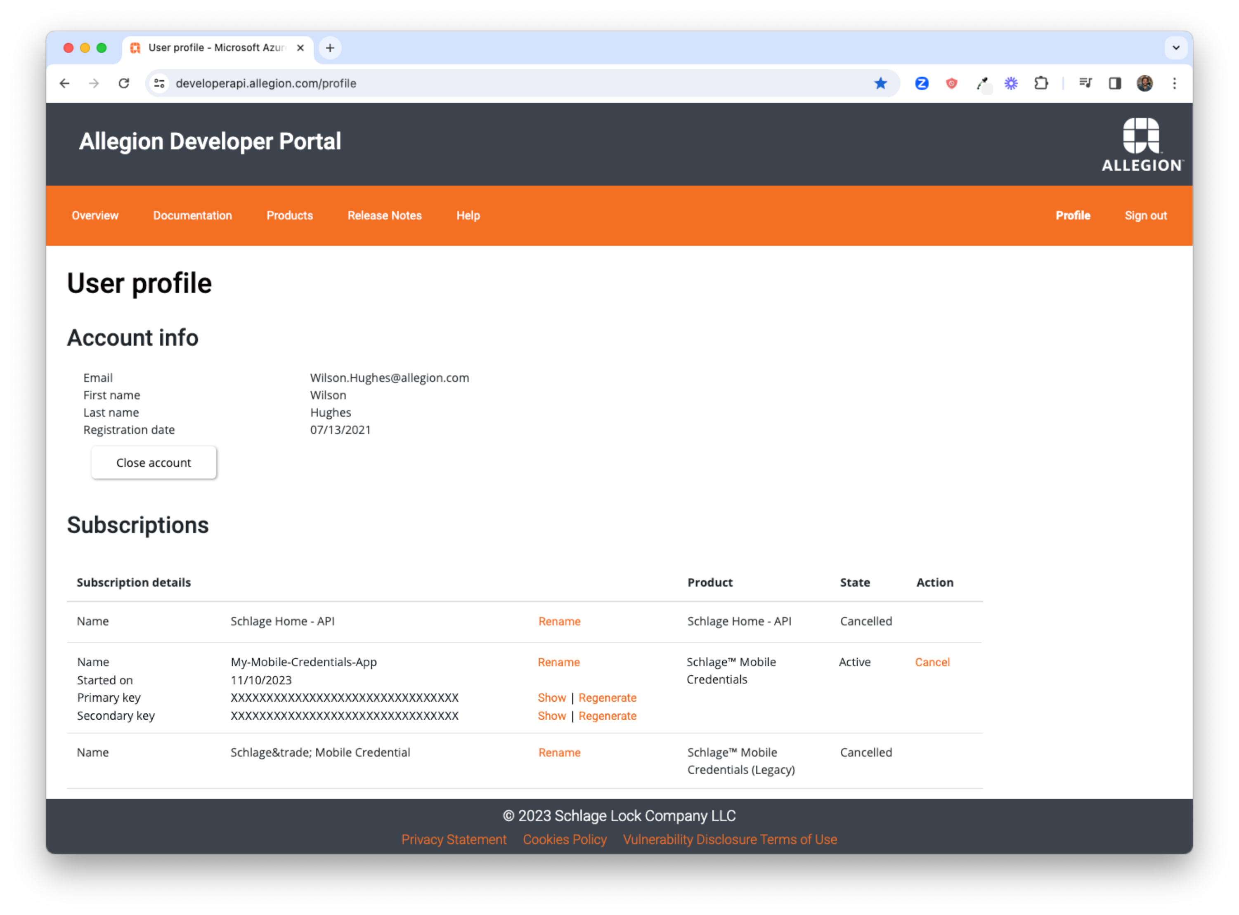Reload the page with the refresh icon

[124, 83]
